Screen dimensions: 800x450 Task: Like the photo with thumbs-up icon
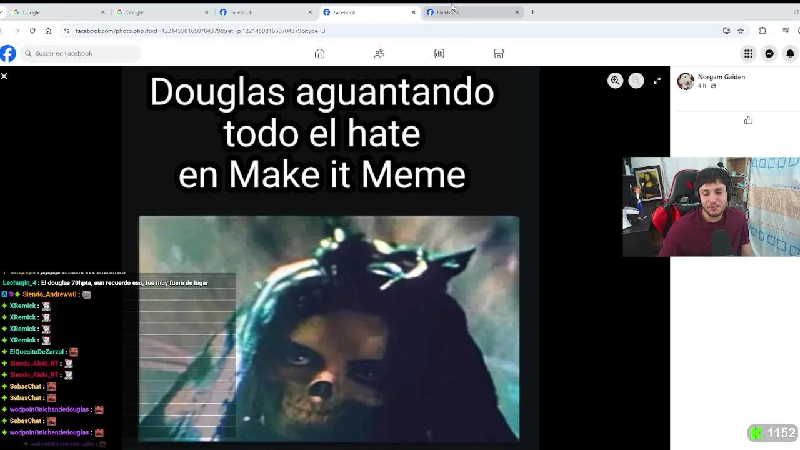(748, 120)
